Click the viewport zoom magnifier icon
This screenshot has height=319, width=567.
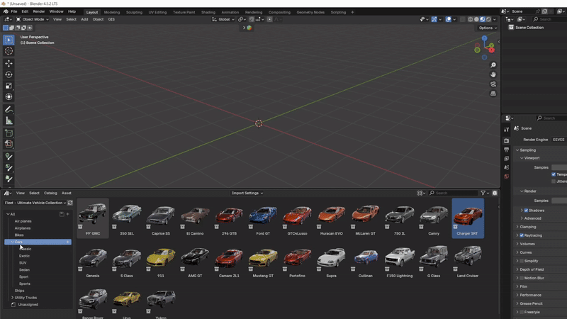[493, 65]
